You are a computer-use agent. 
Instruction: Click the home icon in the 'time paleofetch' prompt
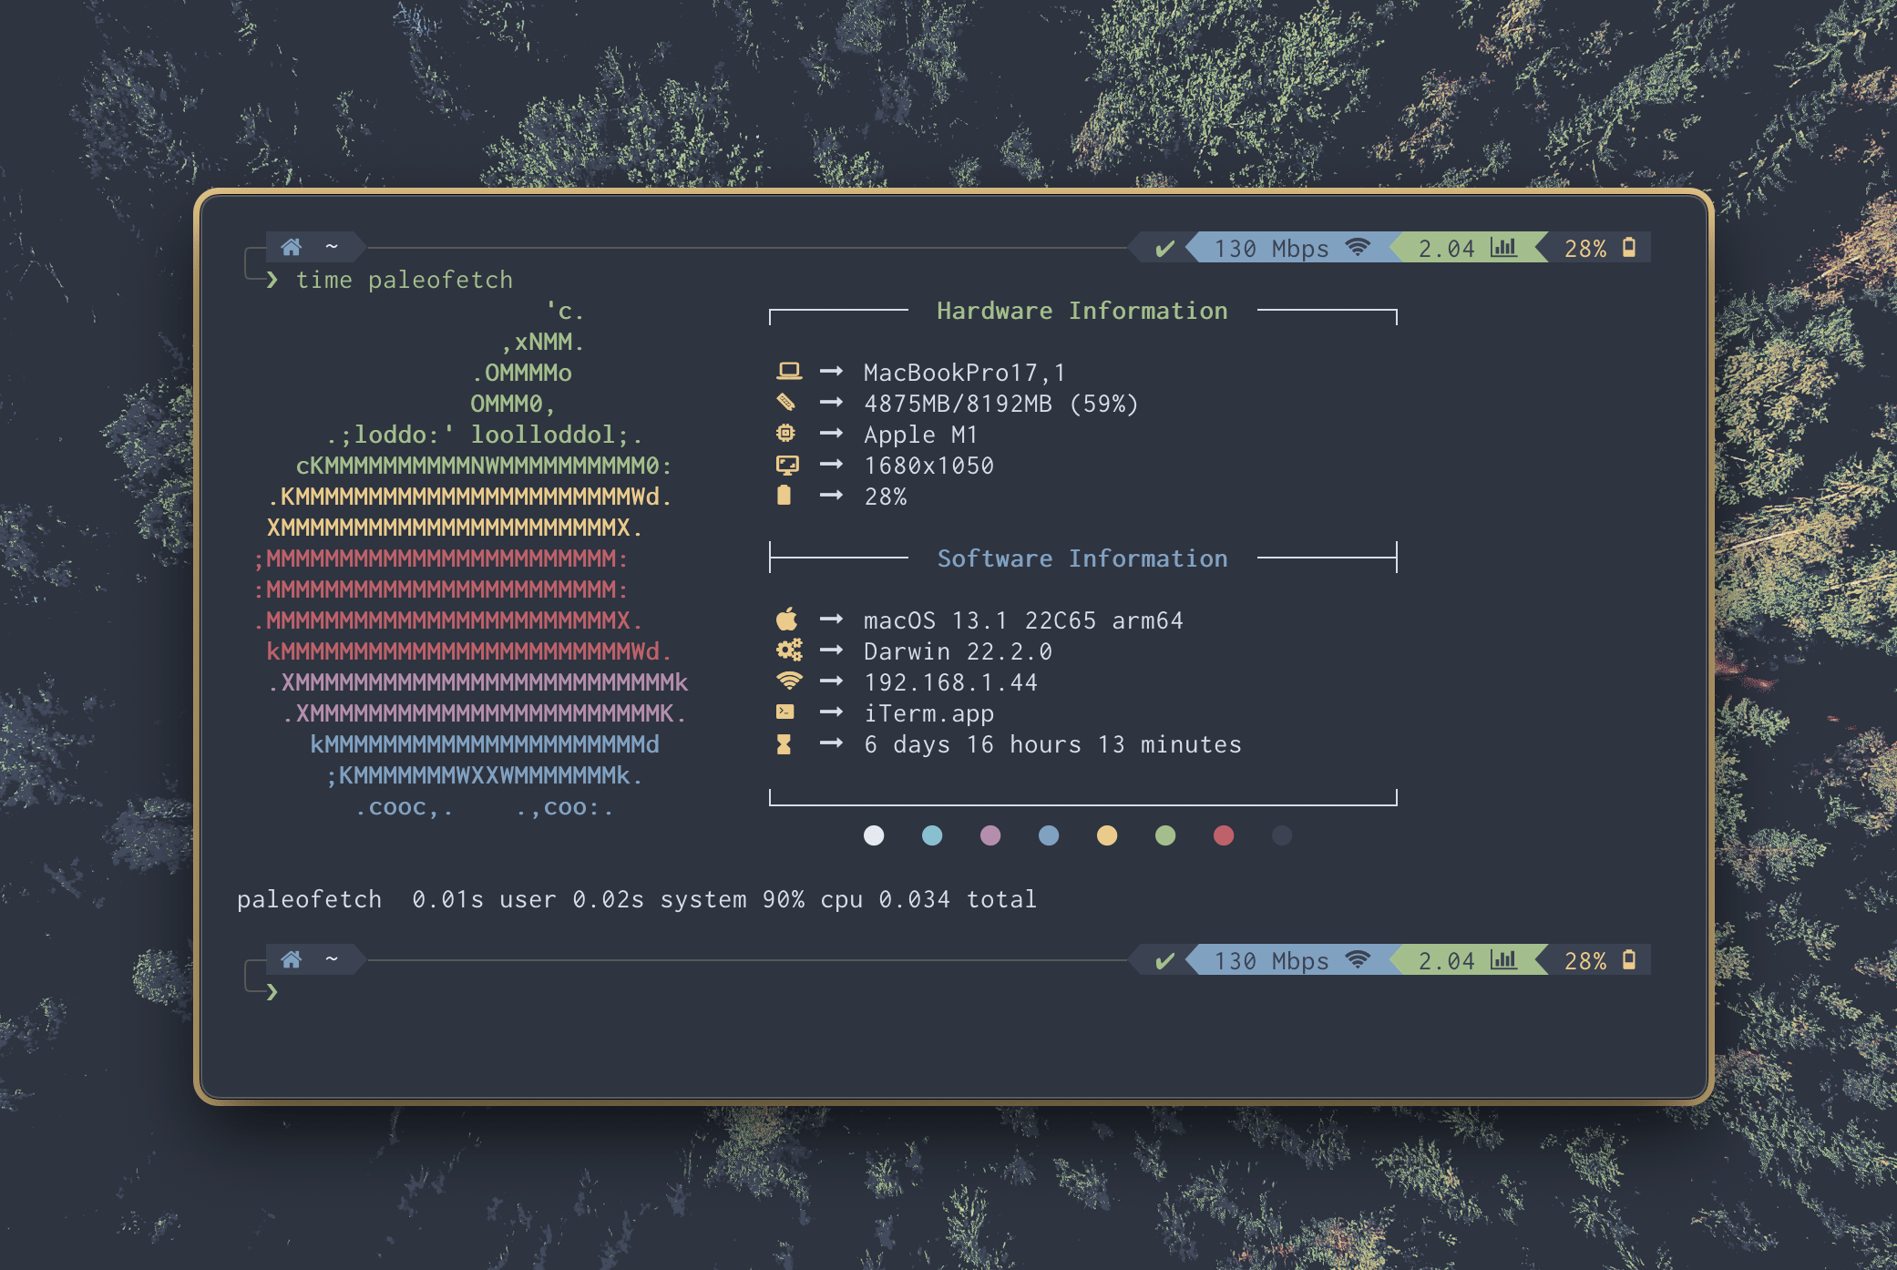(292, 247)
